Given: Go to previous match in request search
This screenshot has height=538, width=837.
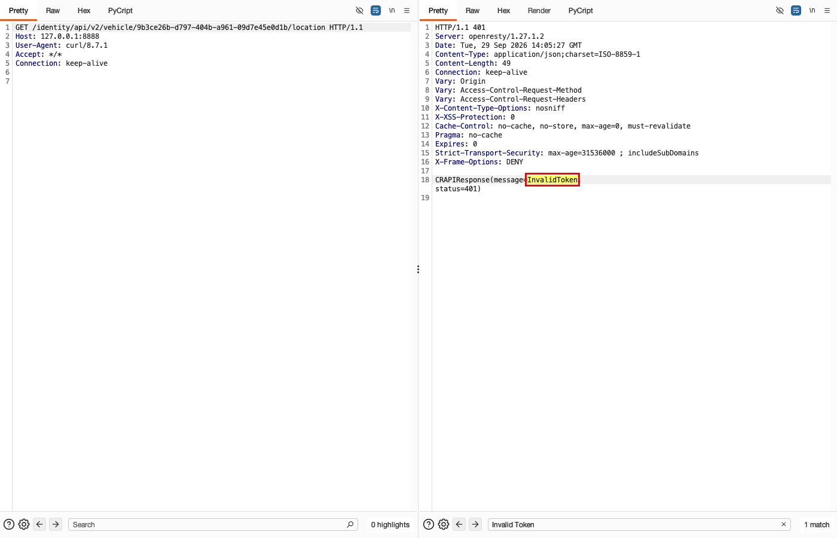Looking at the screenshot, I should pos(39,524).
